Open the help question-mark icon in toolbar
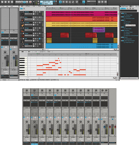 pos(102,2)
